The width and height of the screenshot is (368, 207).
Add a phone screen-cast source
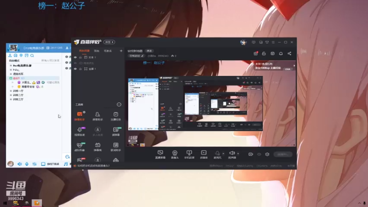(x=189, y=155)
